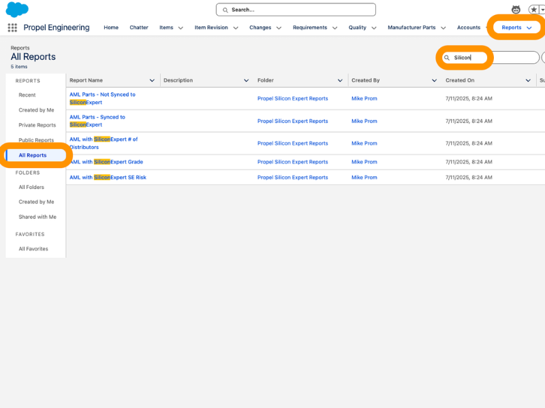Viewport: 545px width, 408px height.
Task: Open the Items tab
Action: pos(166,27)
